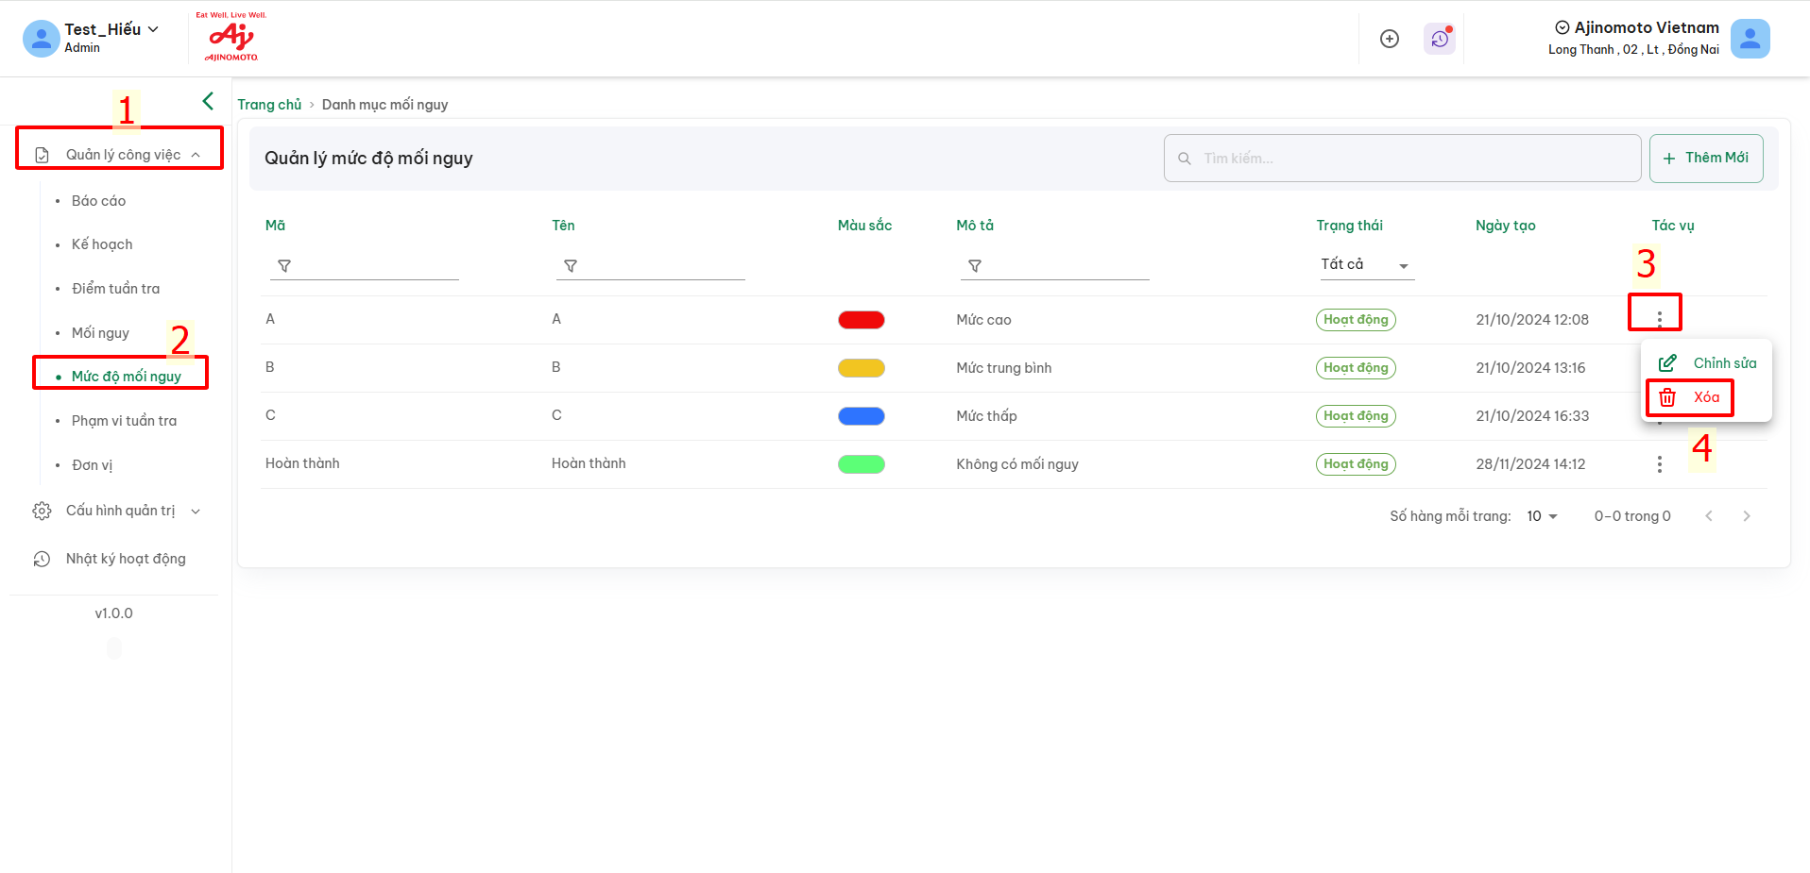The height and width of the screenshot is (873, 1810).
Task: Click the plus-circle icon in the header
Action: point(1390,39)
